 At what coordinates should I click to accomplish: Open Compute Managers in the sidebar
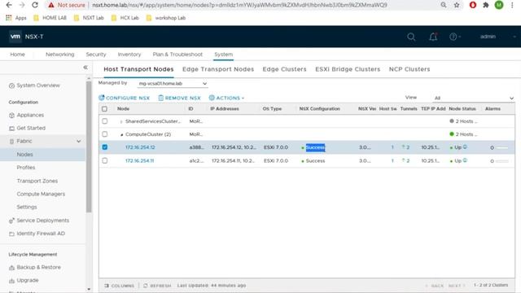pyautogui.click(x=41, y=194)
